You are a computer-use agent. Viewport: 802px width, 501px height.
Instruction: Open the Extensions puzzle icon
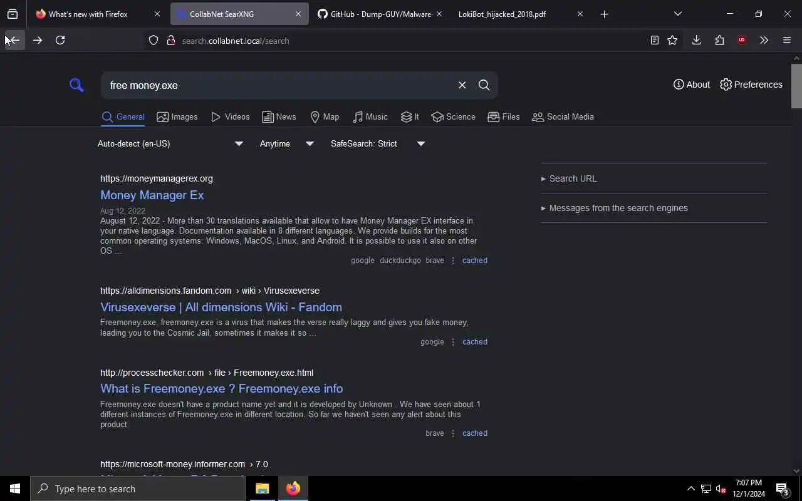pyautogui.click(x=719, y=40)
